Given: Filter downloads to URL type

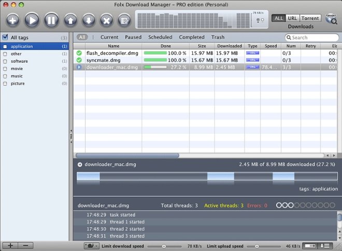Looking at the screenshot, I should pyautogui.click(x=292, y=18).
